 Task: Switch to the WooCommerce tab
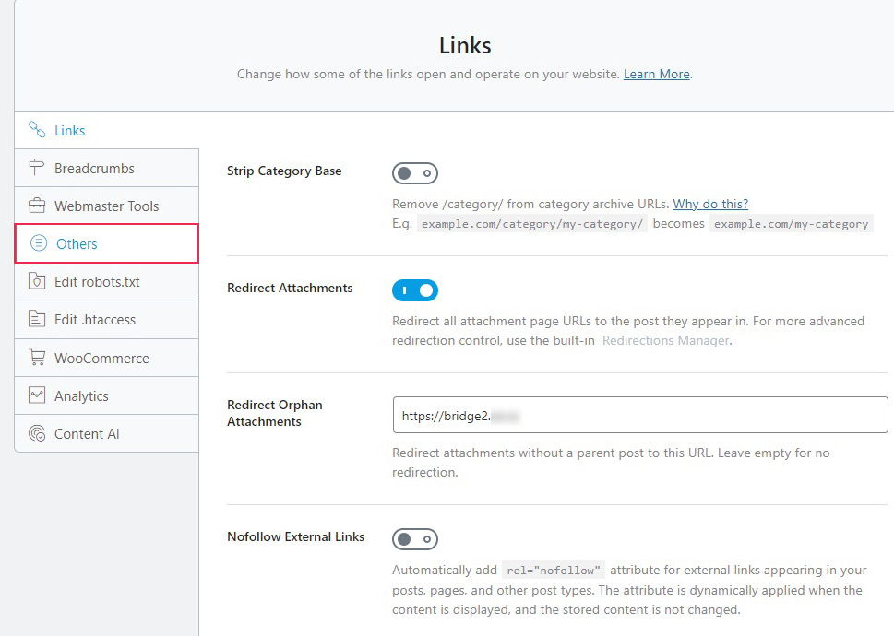[x=101, y=359]
